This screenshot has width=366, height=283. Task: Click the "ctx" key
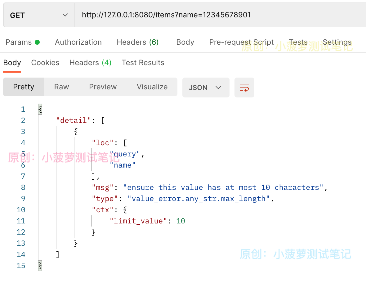coord(102,210)
